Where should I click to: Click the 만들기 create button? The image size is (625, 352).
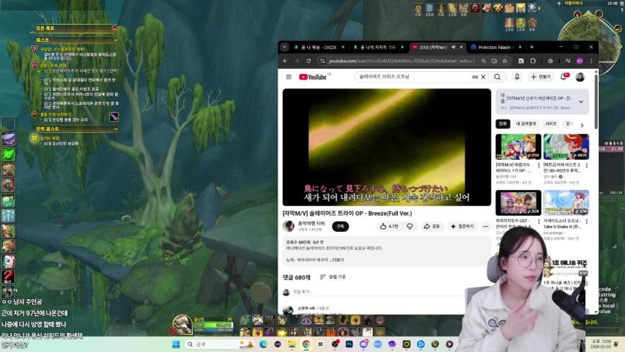pos(541,76)
